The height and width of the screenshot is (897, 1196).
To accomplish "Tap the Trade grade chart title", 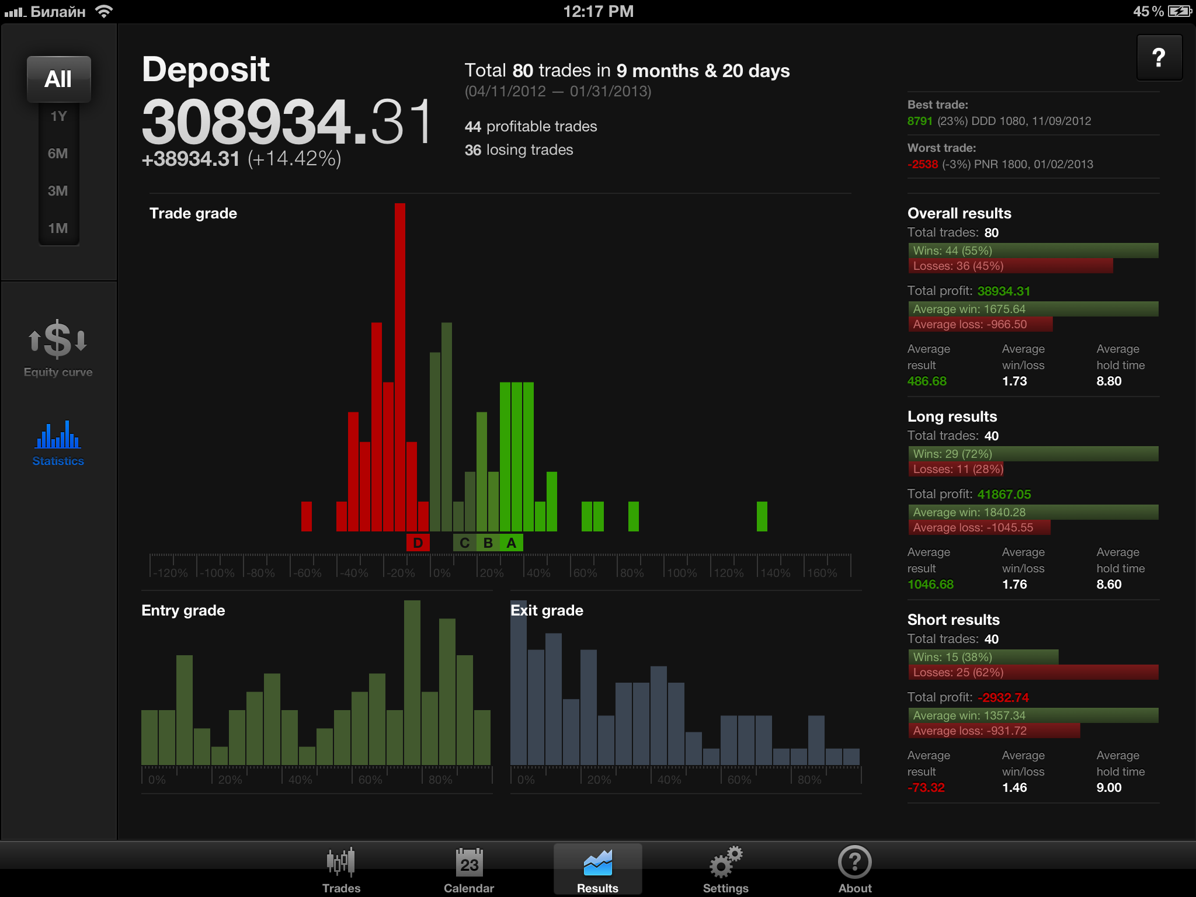I will coord(193,213).
